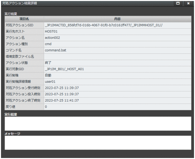Click inside the lower 実行結果 output box

coord(98,124)
